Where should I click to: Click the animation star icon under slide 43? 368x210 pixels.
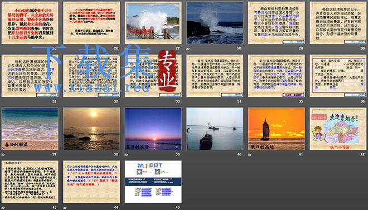(3, 208)
